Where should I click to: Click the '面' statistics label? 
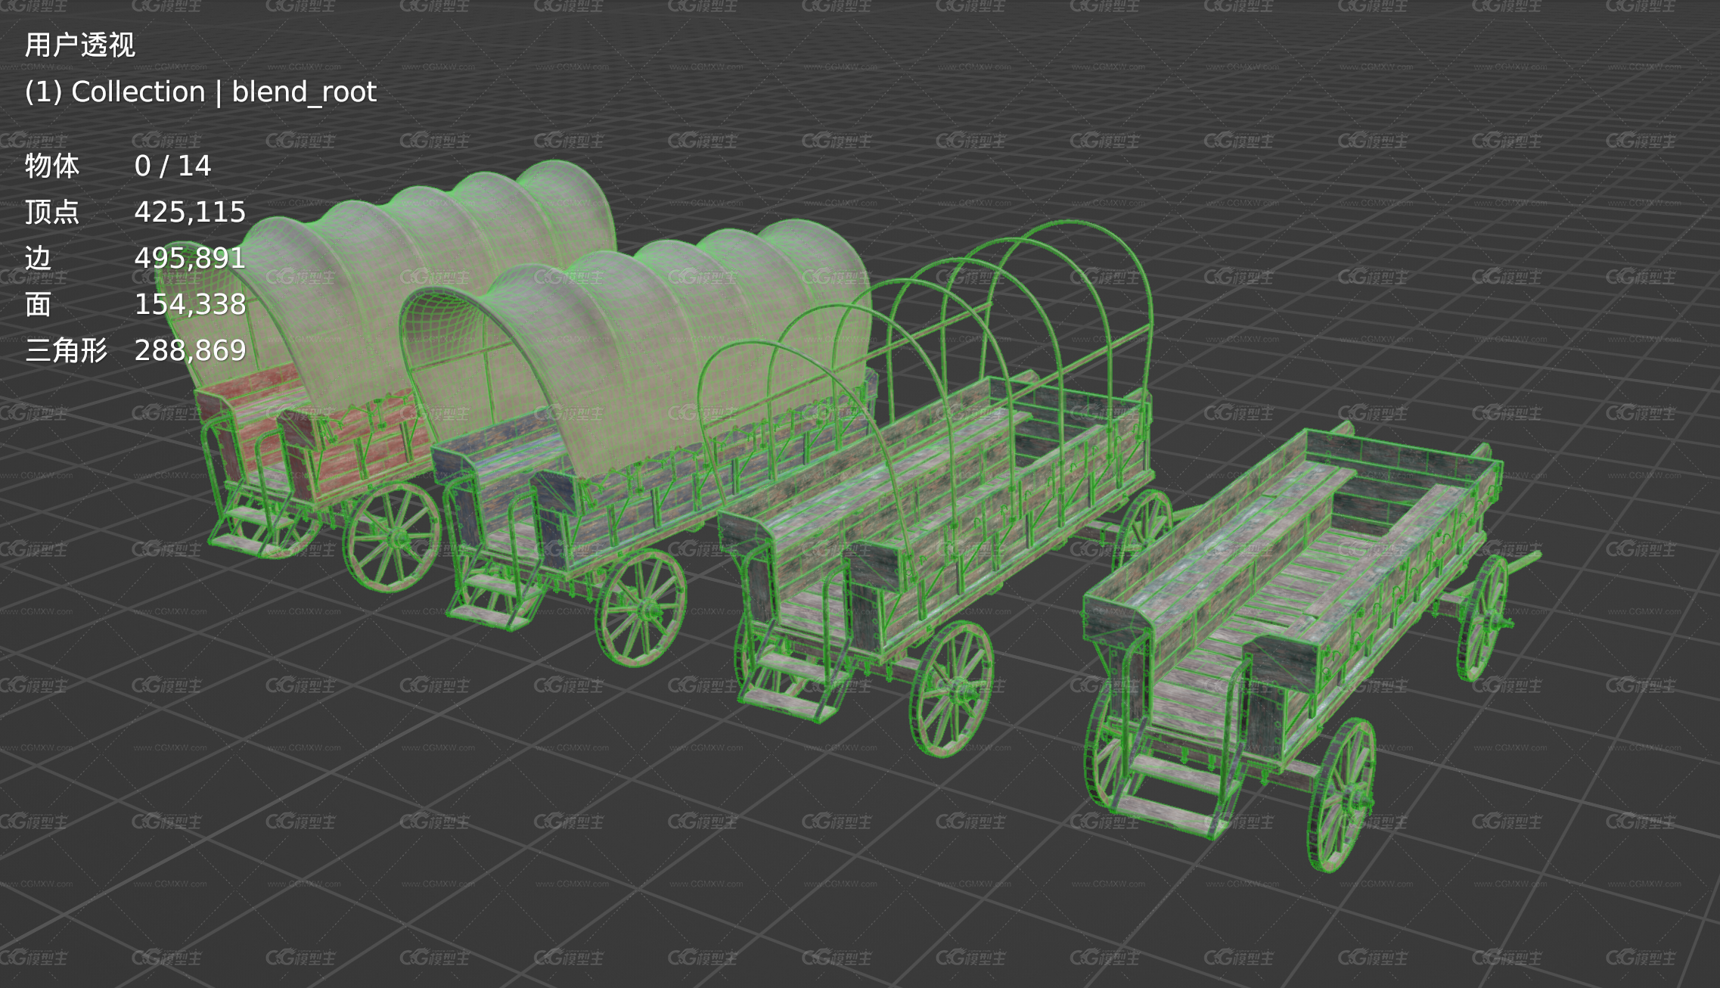coord(38,304)
